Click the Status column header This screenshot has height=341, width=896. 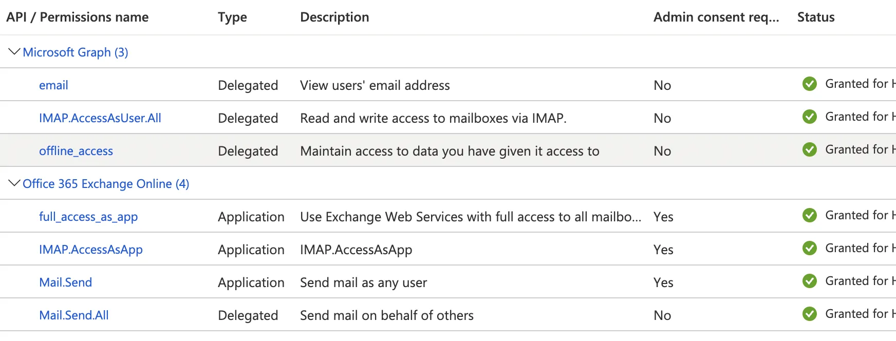(x=815, y=17)
